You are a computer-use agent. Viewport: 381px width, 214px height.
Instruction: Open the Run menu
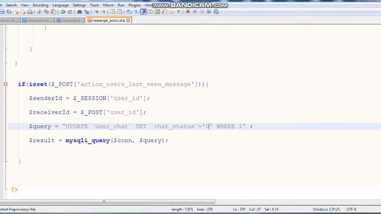tap(121, 5)
